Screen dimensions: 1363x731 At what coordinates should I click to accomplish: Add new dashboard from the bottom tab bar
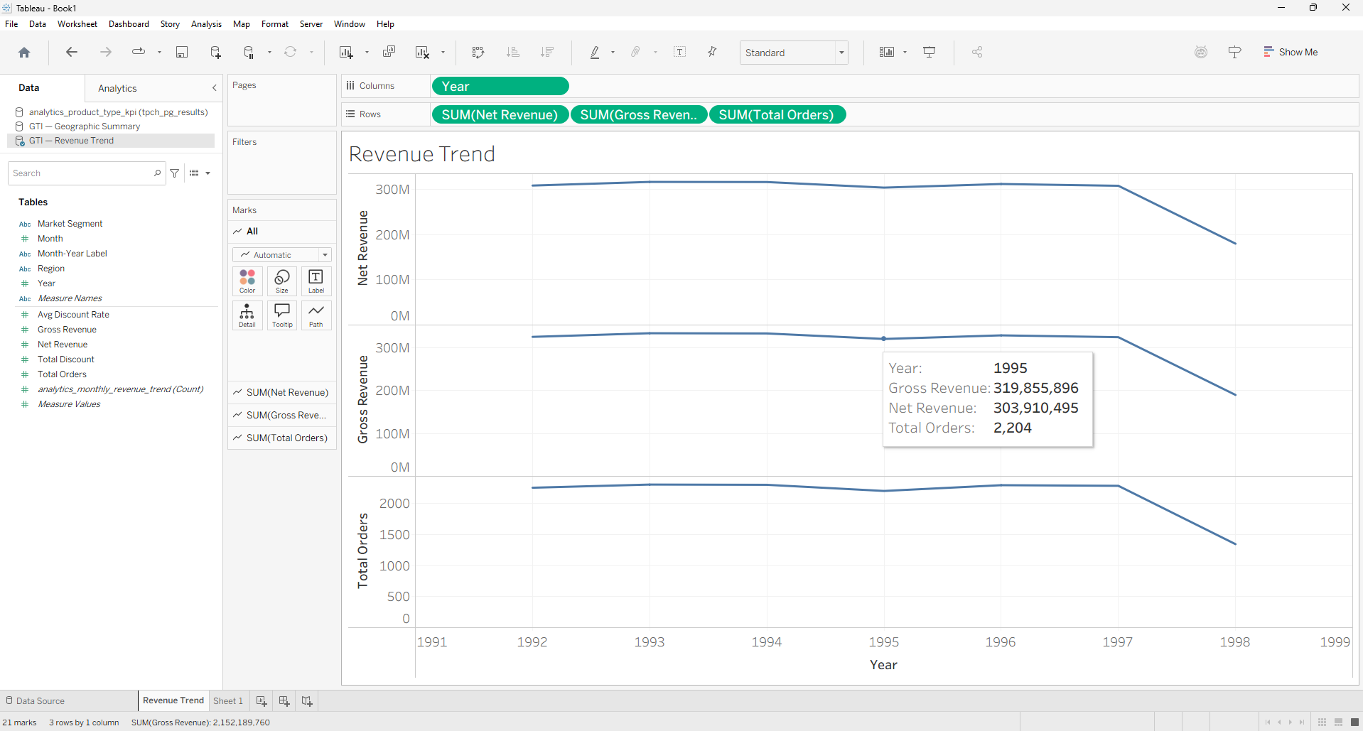tap(284, 701)
